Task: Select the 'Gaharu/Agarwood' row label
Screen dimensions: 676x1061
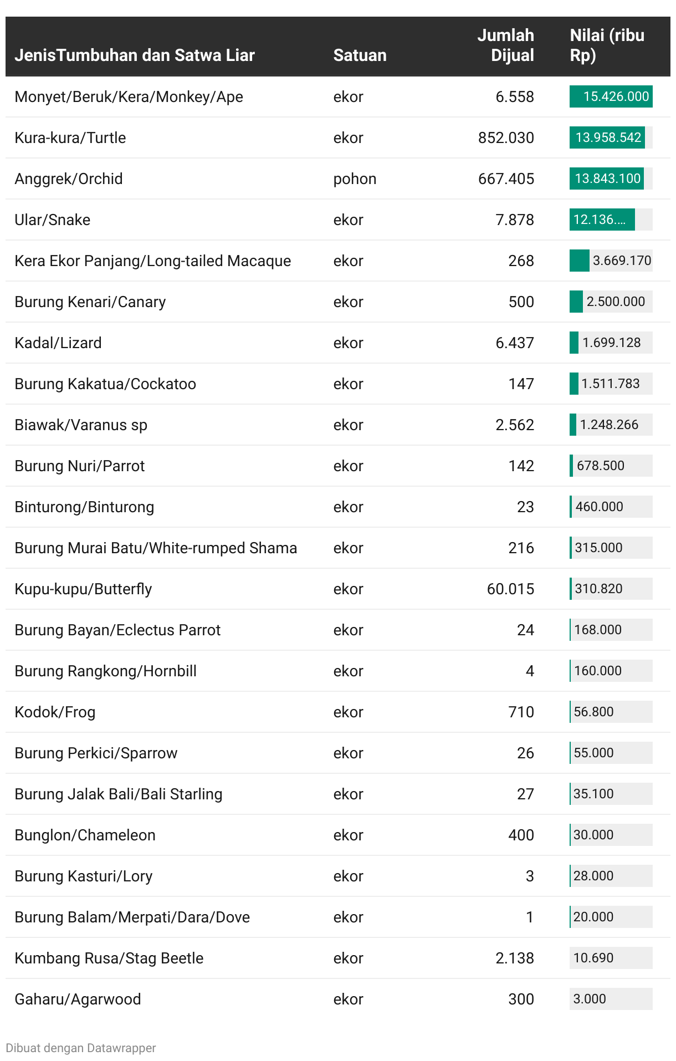Action: (x=78, y=999)
